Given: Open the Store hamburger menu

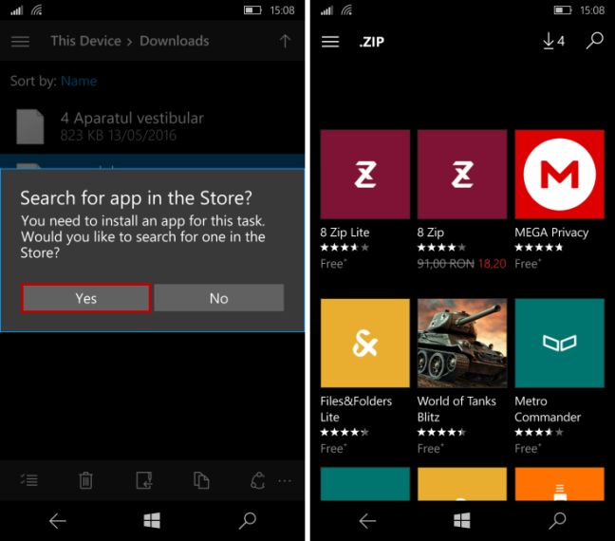Looking at the screenshot, I should click(x=330, y=42).
